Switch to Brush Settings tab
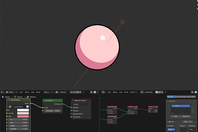 (x=180, y=97)
